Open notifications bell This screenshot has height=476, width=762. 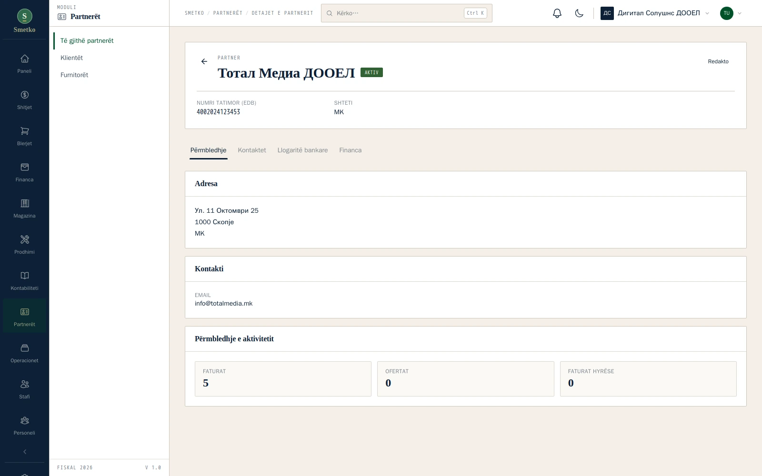[557, 13]
